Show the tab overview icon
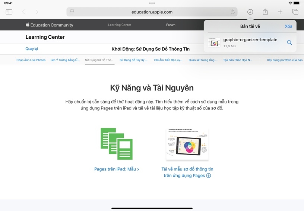 click(295, 12)
